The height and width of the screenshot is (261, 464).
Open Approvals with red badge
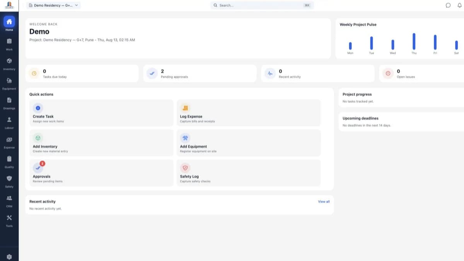101,173
